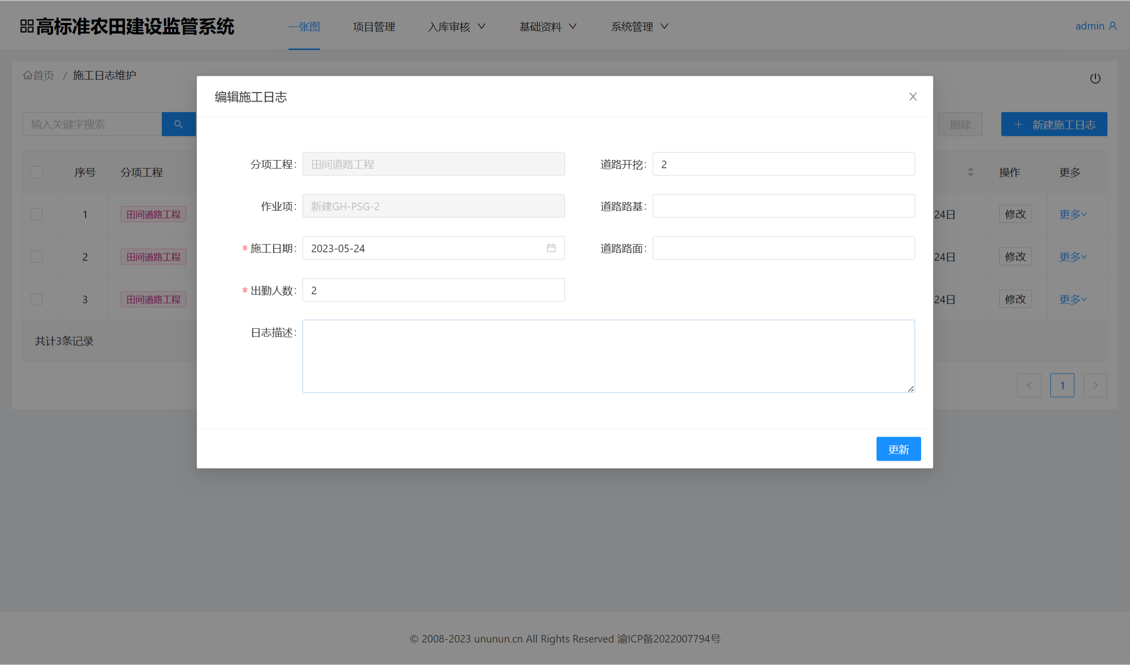Switch to the 一张图 tab
The image size is (1130, 665).
click(x=304, y=27)
